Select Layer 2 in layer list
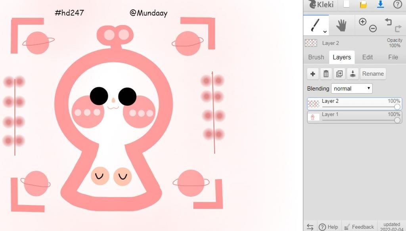Image resolution: width=406 pixels, height=231 pixels. pos(354,104)
